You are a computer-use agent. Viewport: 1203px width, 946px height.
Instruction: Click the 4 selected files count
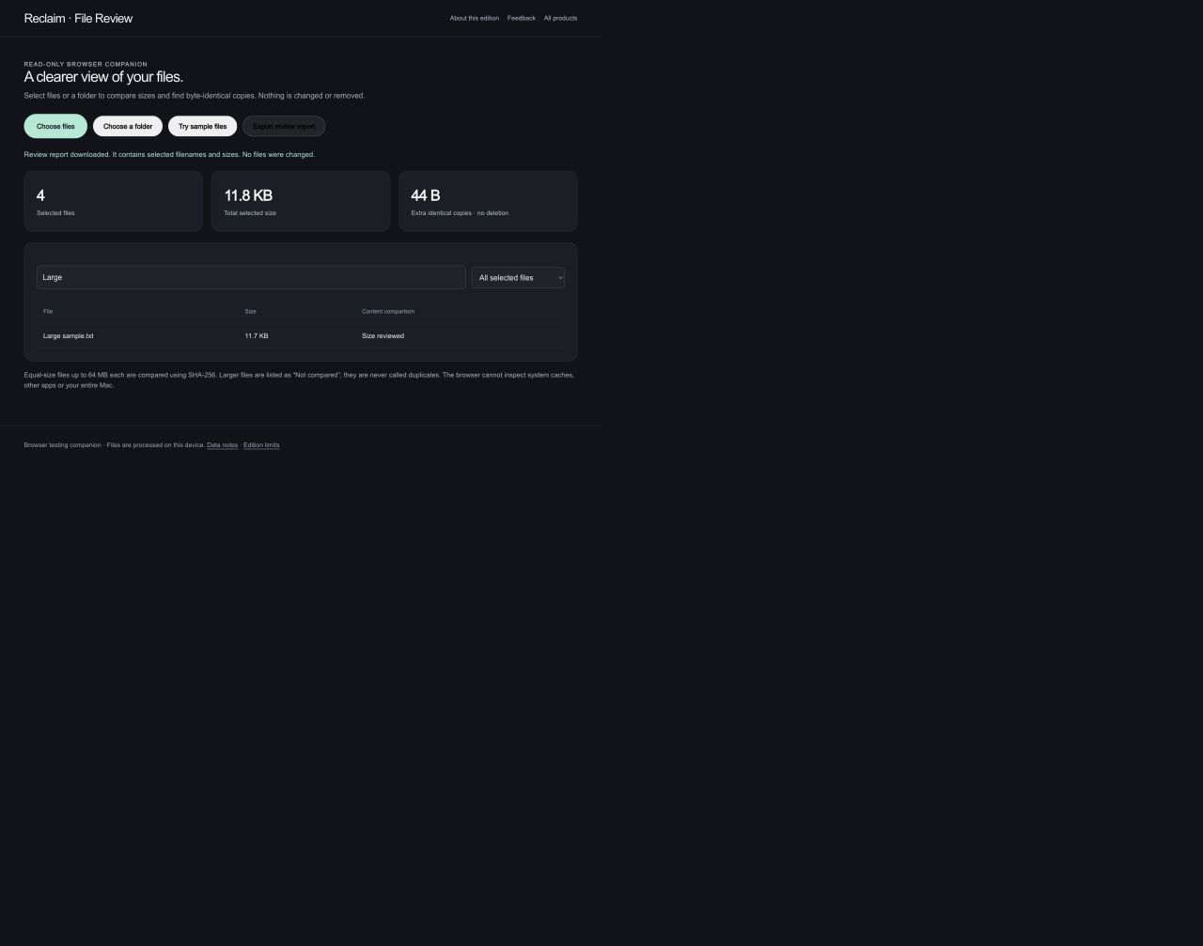[x=40, y=195]
